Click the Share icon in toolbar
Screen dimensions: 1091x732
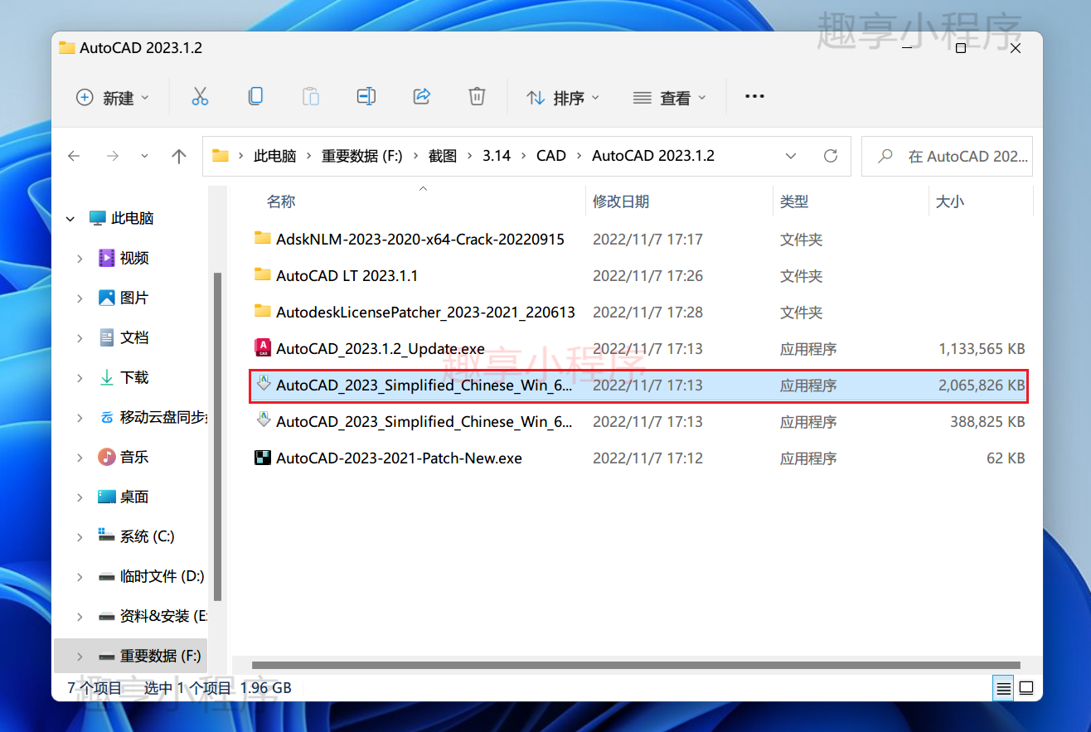tap(422, 97)
